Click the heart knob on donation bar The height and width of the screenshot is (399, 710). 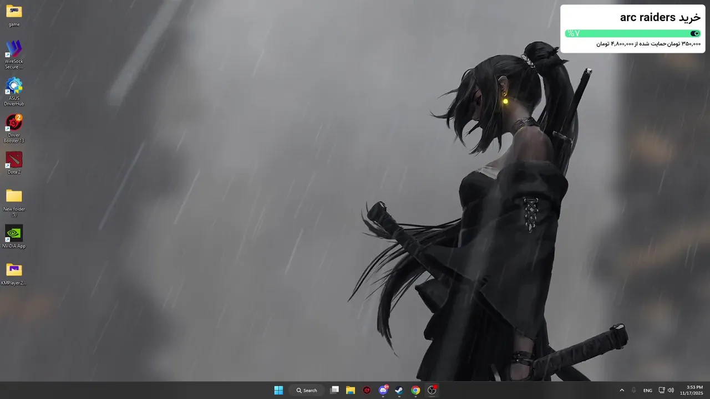(x=695, y=33)
